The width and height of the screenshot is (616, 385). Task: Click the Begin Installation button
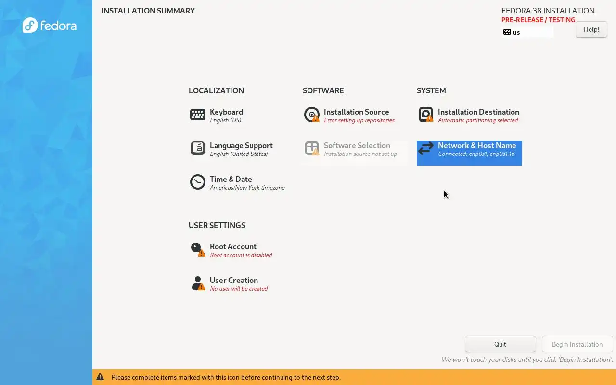[577, 344]
